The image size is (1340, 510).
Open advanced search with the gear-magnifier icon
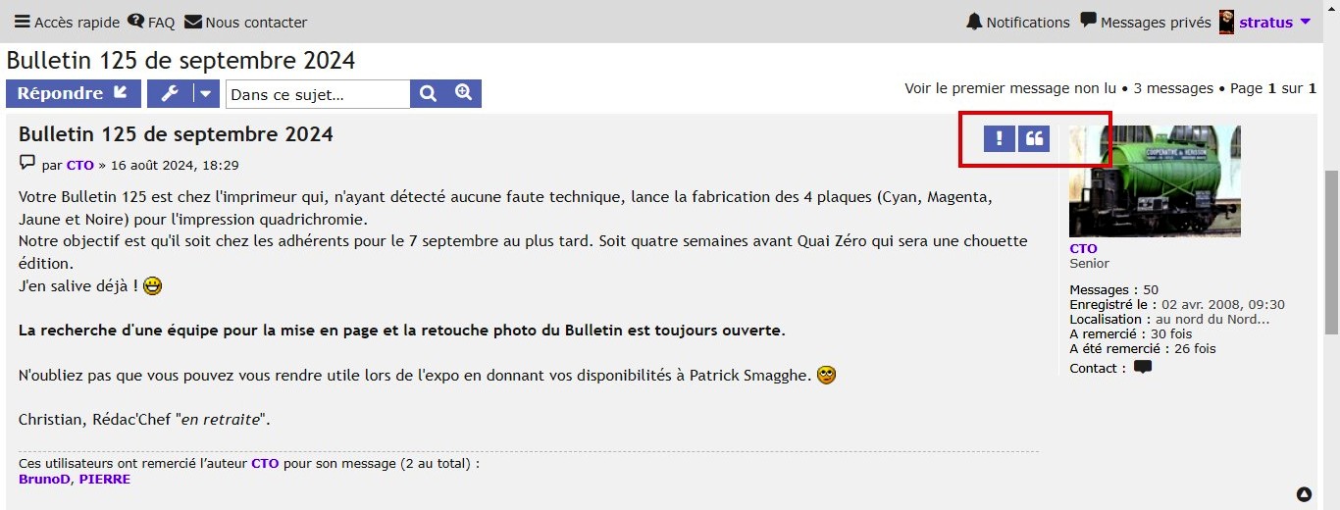point(463,94)
